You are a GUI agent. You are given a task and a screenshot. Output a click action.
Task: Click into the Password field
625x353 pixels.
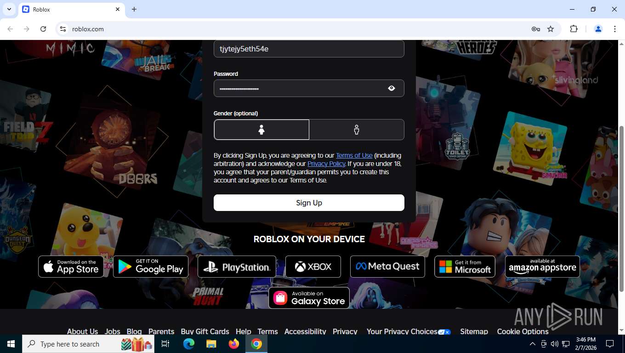pyautogui.click(x=309, y=88)
